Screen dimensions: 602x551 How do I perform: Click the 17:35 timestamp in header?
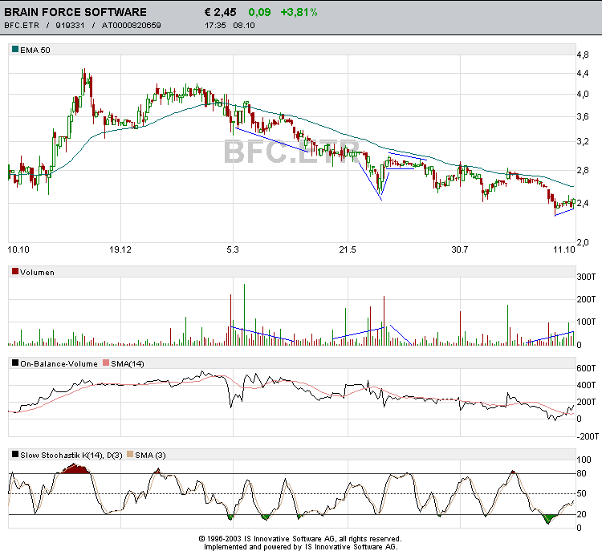215,26
